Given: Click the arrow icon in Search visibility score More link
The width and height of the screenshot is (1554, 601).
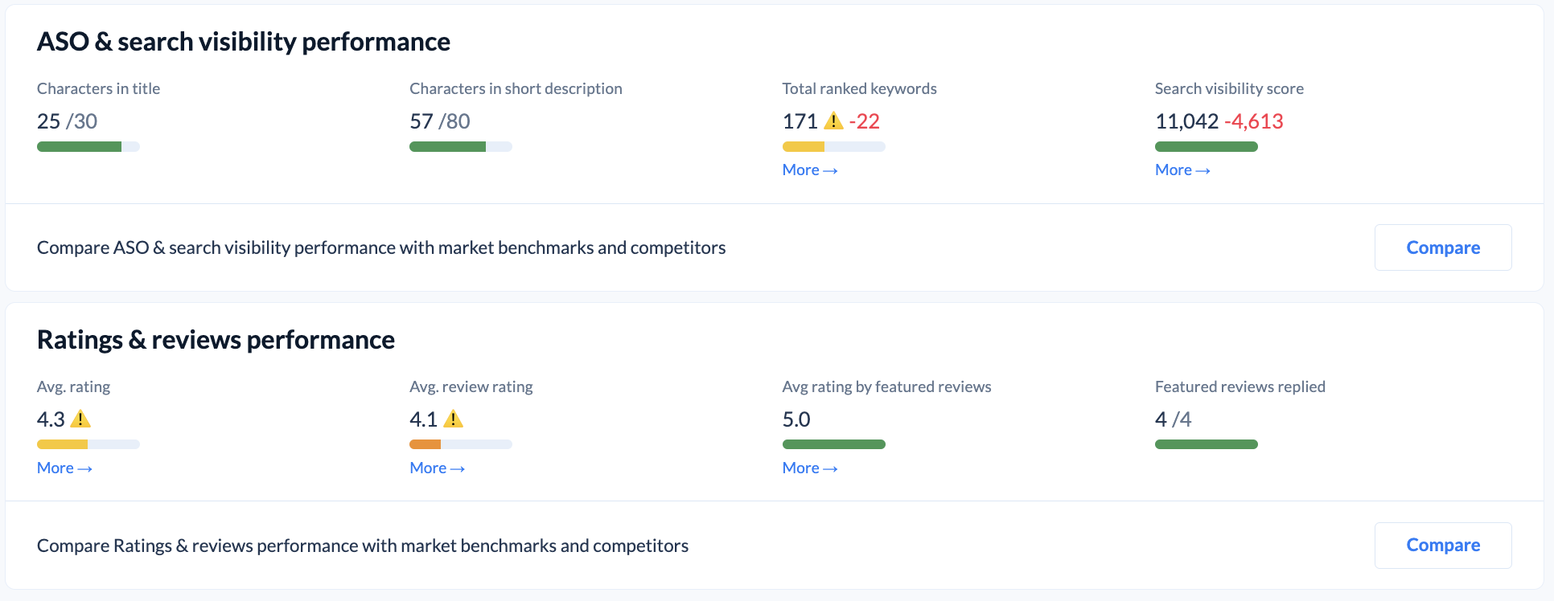Looking at the screenshot, I should coord(1202,170).
